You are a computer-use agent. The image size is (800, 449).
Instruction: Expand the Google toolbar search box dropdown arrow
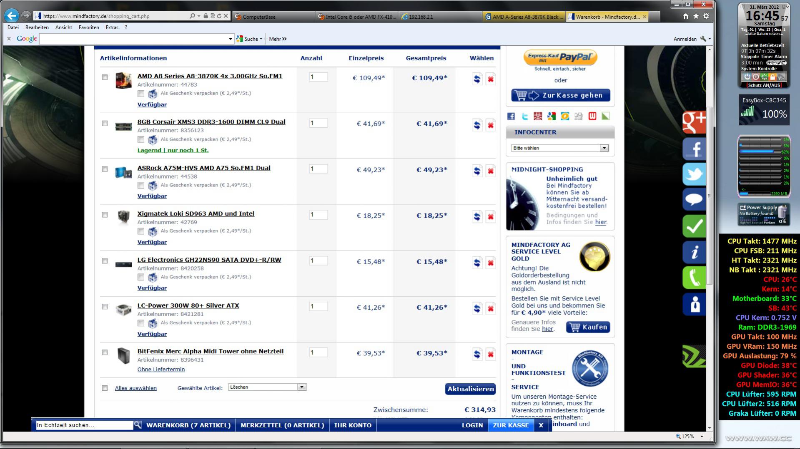(x=231, y=39)
